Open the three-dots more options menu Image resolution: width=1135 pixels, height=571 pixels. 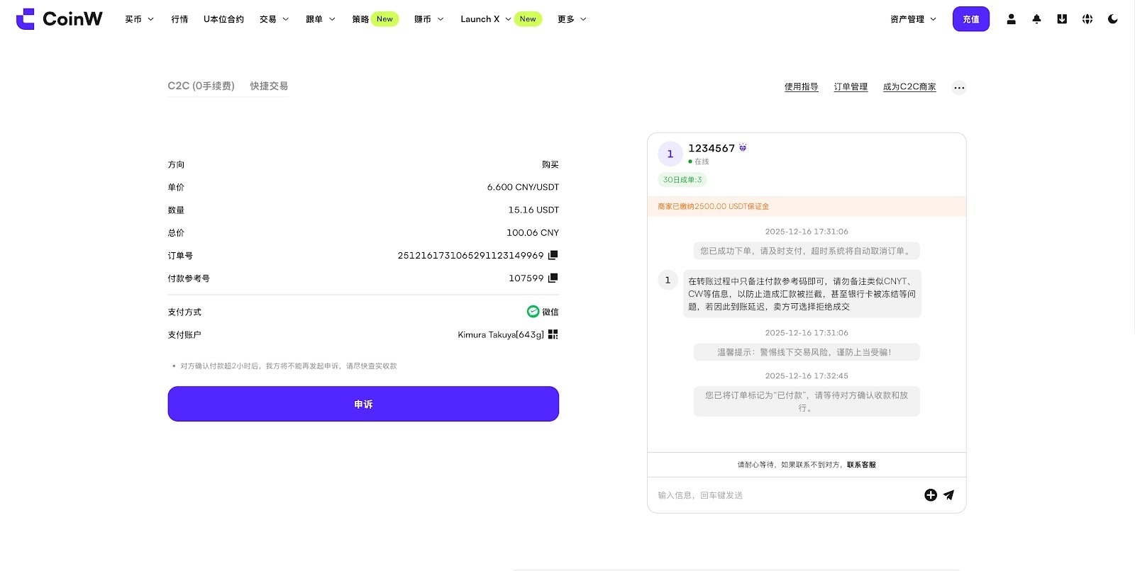(959, 88)
